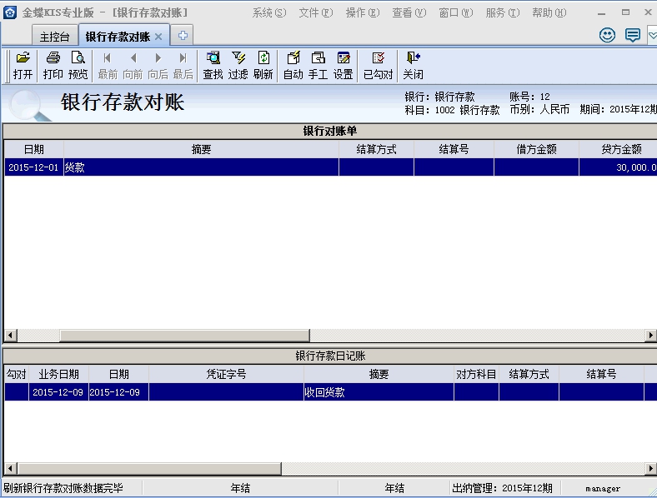The image size is (657, 498).
Task: Switch to the 主控台 tab
Action: click(x=55, y=37)
